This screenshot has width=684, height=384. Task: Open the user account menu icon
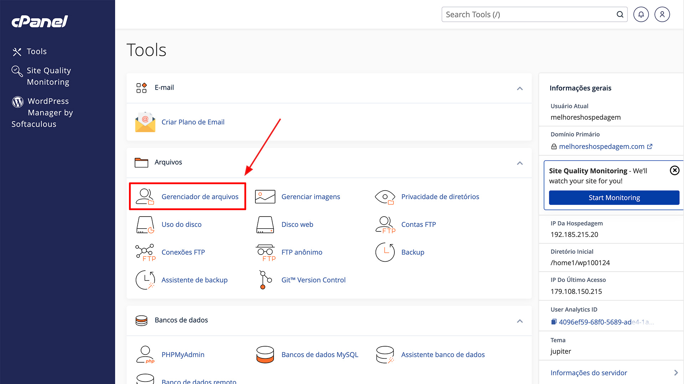(x=662, y=15)
